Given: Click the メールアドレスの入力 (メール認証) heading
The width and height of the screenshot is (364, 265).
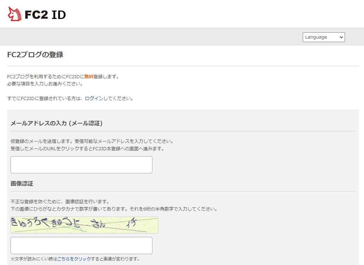Looking at the screenshot, I should [56, 123].
